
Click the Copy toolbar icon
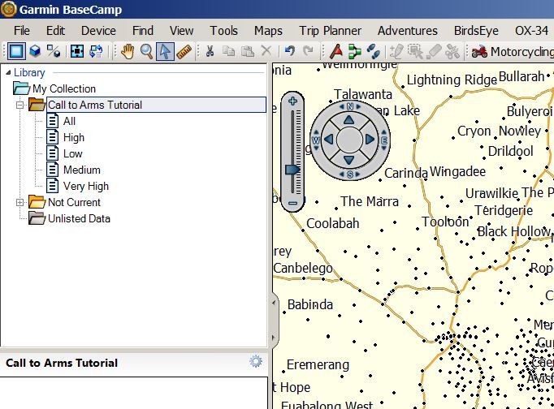coord(228,51)
